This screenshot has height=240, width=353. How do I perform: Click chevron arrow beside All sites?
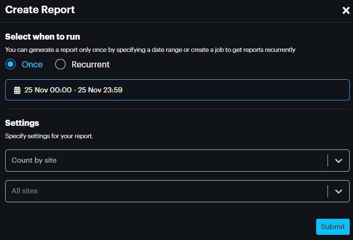(338, 191)
